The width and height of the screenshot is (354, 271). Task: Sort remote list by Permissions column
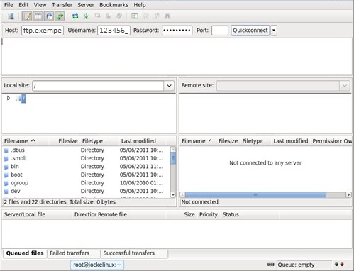pos(327,141)
